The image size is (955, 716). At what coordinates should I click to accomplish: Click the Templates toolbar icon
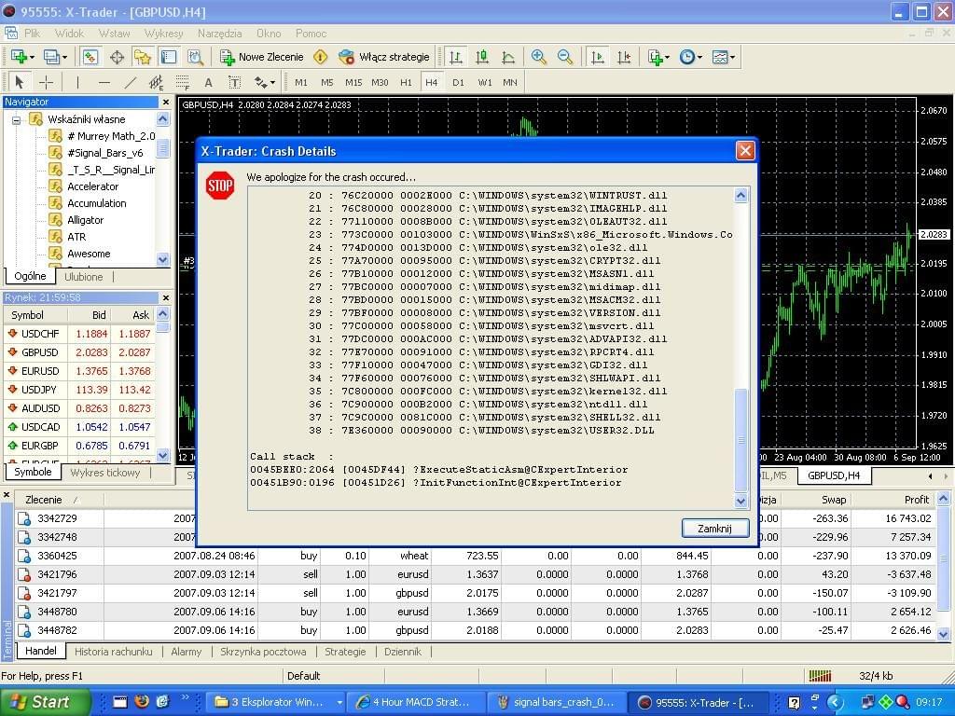(x=719, y=57)
